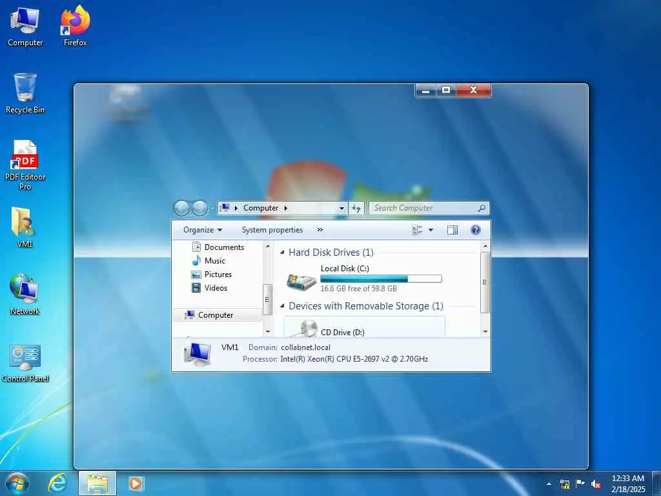This screenshot has height=496, width=661.
Task: Expand the breadcrumb arrow after Computer
Action: click(286, 208)
